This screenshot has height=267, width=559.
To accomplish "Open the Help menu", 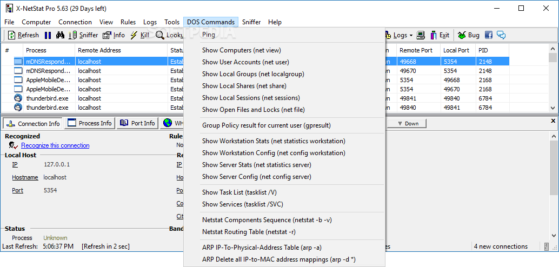I will [275, 22].
